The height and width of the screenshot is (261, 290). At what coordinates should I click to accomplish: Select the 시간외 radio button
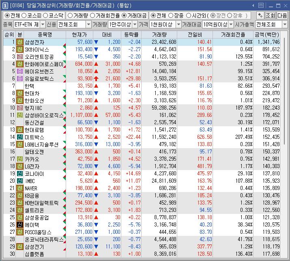[189, 15]
